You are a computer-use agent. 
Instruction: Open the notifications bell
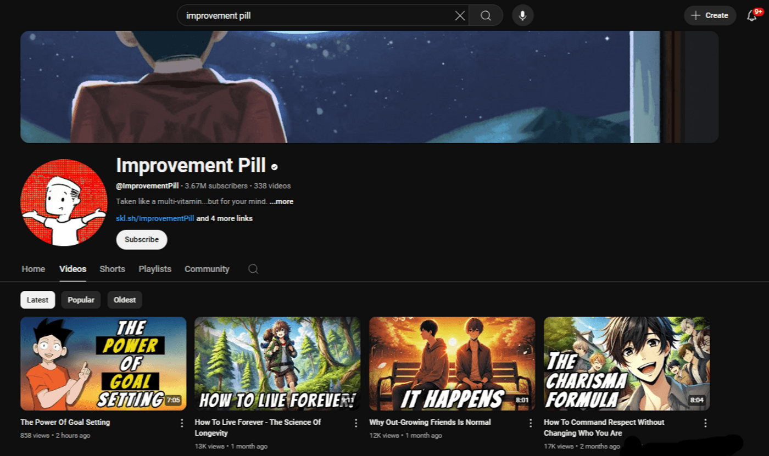pyautogui.click(x=751, y=15)
